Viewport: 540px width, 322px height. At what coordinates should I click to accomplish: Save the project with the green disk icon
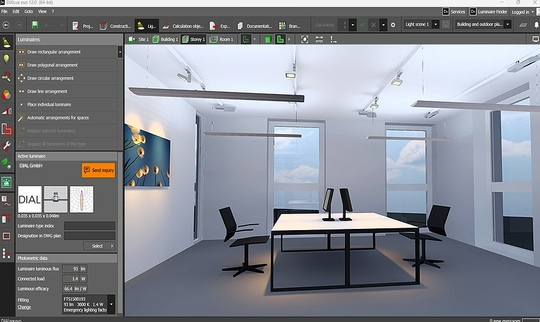35,25
